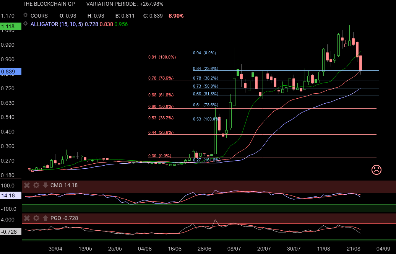Select the 0.44 (23.6%) Fibonacci label
The height and width of the screenshot is (254, 396).
pos(161,132)
